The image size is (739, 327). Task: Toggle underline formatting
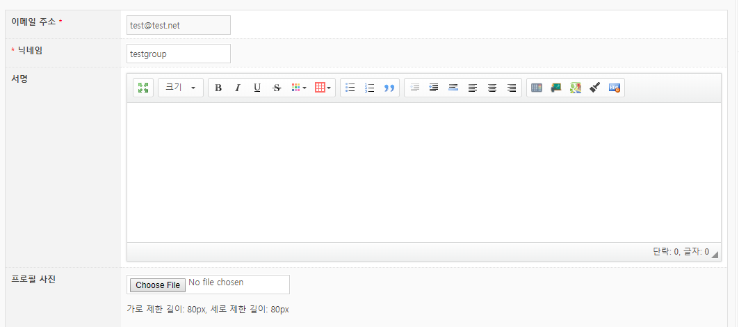tap(257, 88)
